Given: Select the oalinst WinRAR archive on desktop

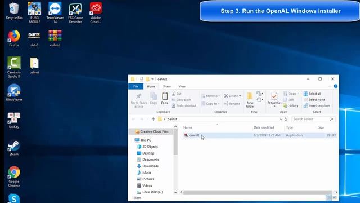Looking at the screenshot, I should (x=55, y=38).
